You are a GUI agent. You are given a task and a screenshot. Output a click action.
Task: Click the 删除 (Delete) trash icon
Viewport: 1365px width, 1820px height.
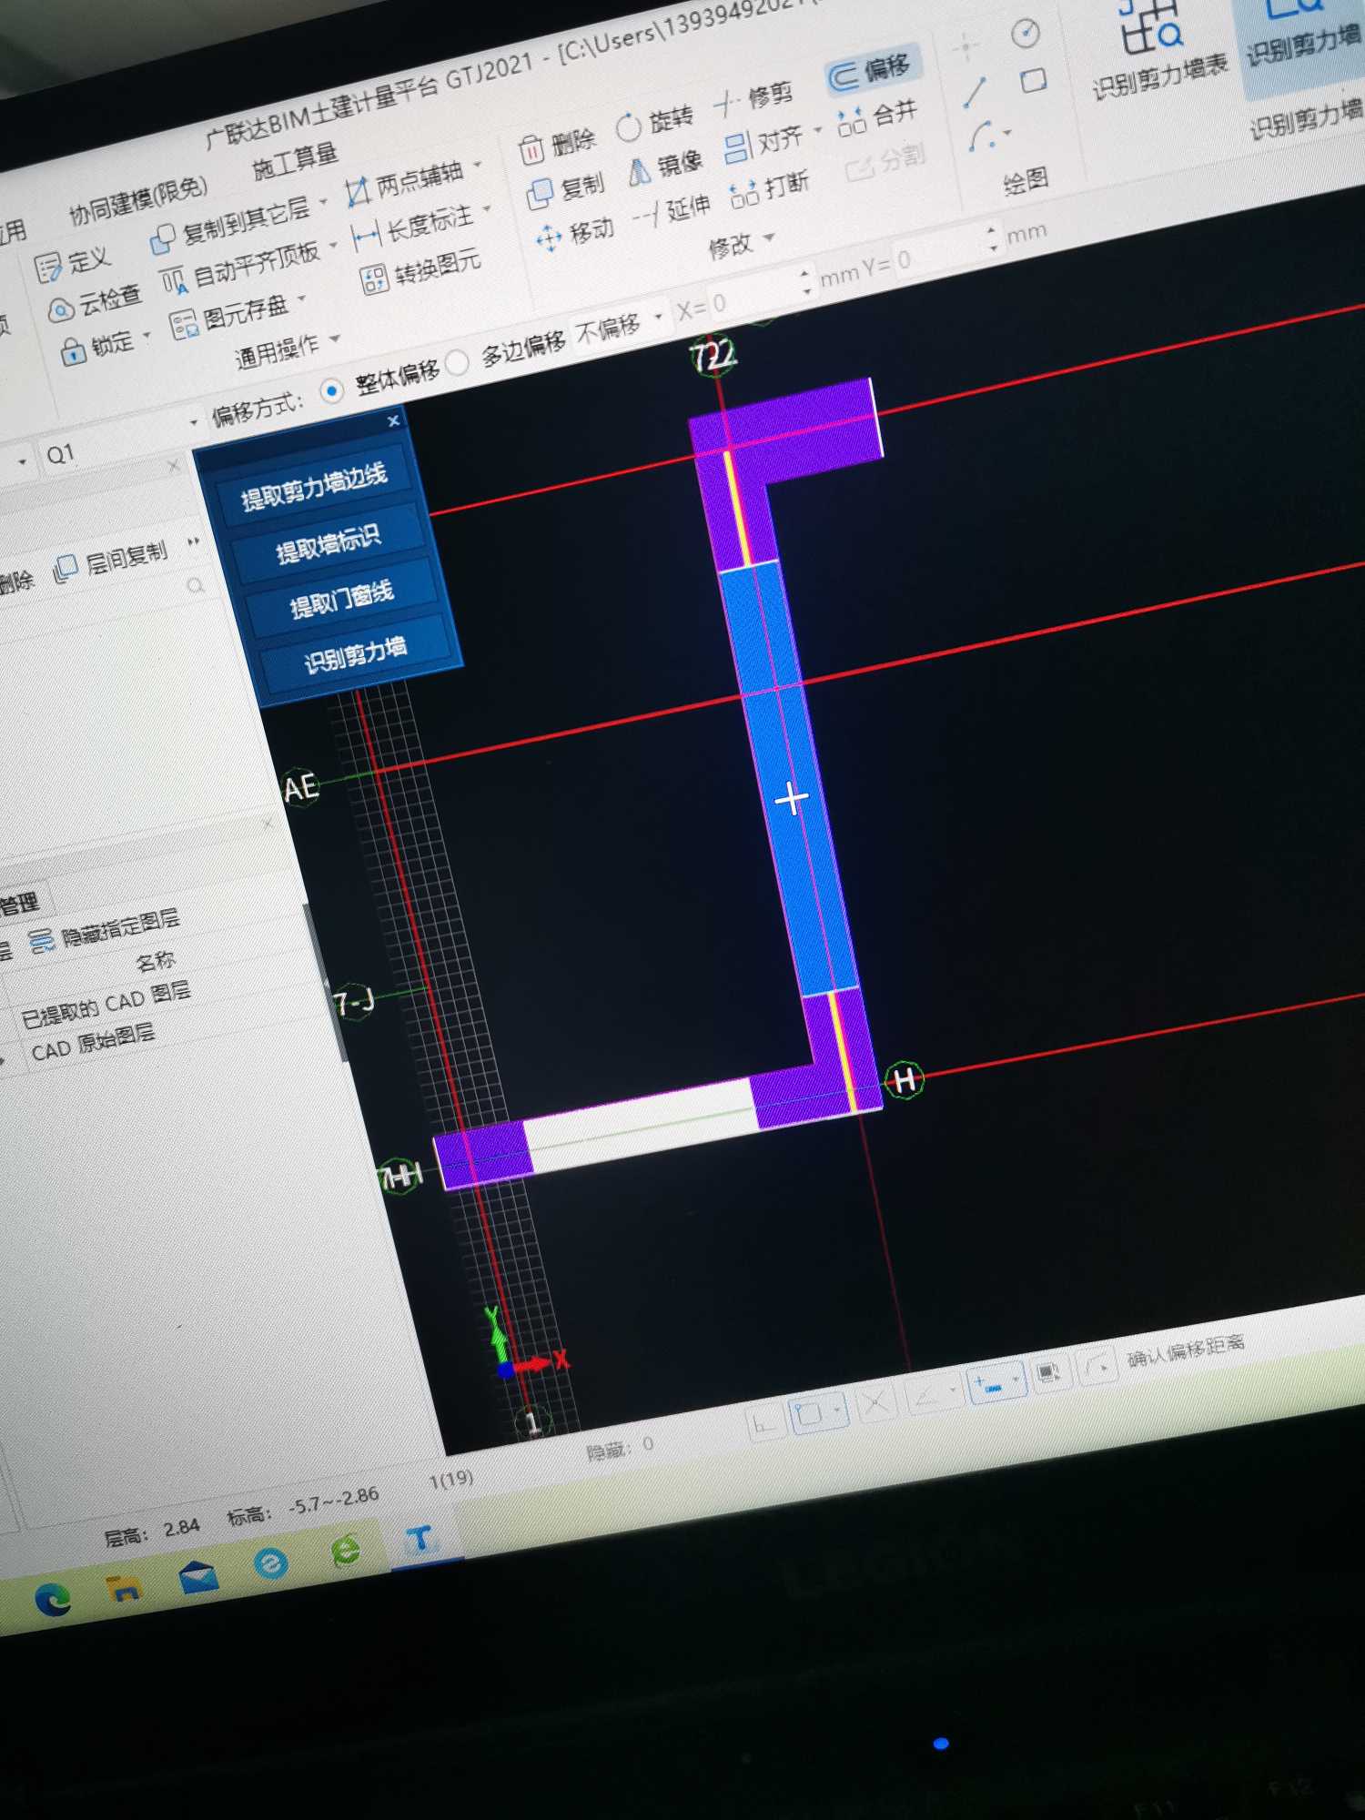pos(531,150)
